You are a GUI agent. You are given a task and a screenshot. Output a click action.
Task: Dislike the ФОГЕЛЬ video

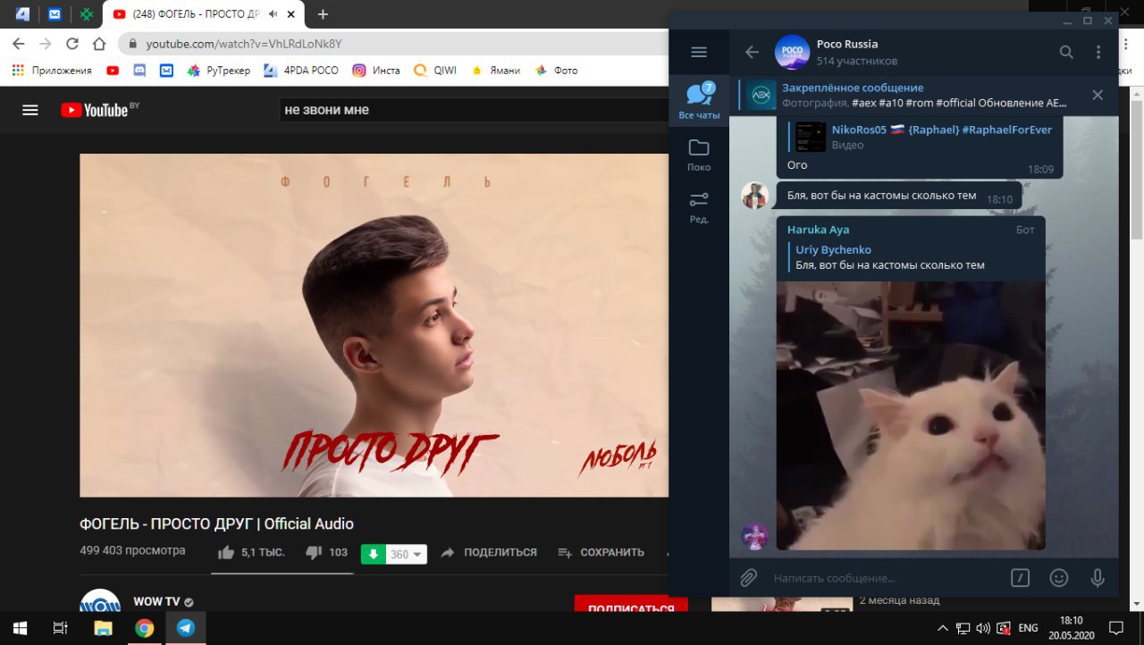(326, 552)
